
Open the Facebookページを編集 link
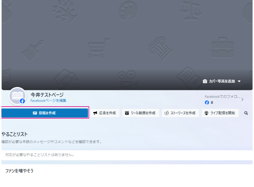point(48,101)
